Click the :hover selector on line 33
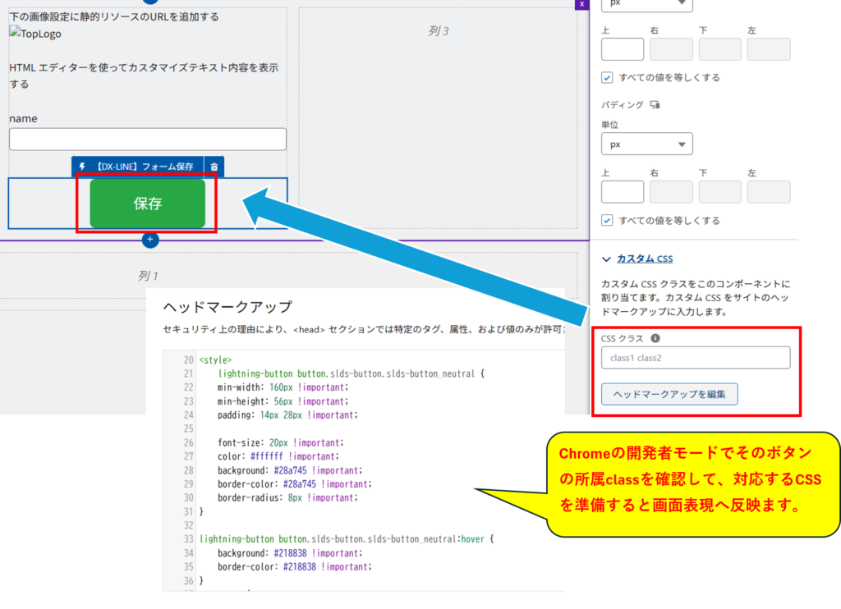Screen dimensions: 841x609 (x=471, y=538)
